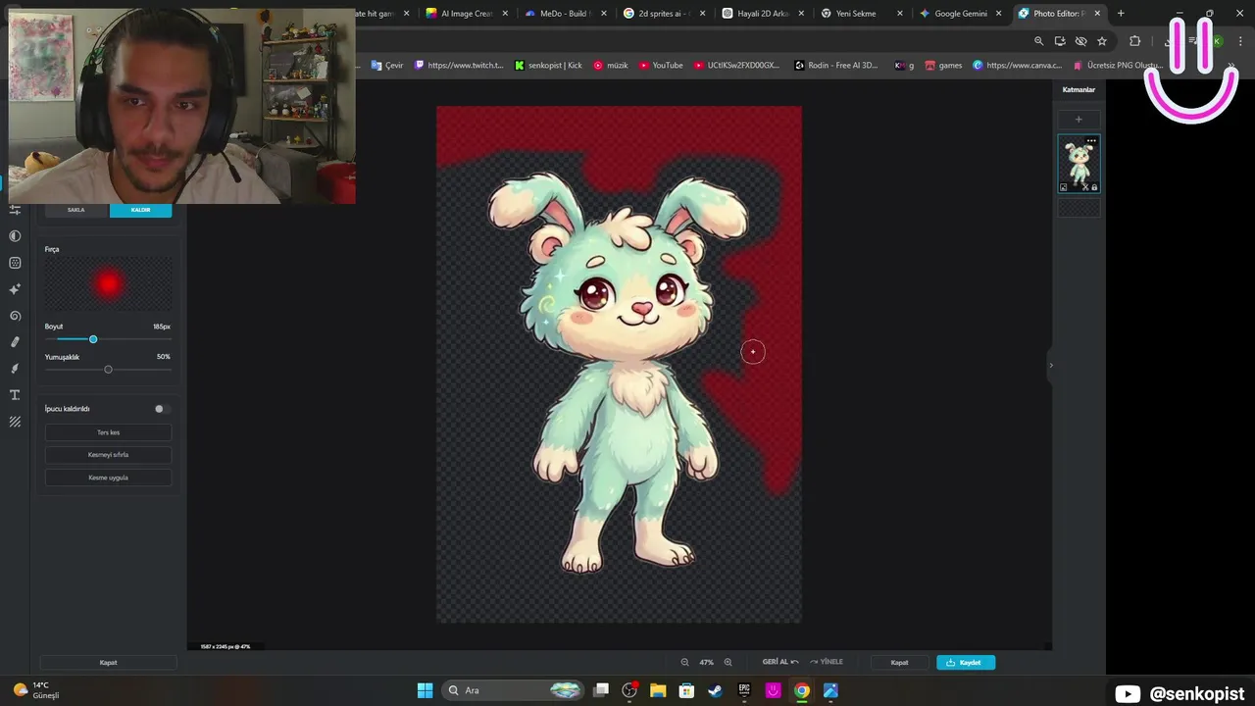
Task: Switch to the Google Gemini tab
Action: click(959, 13)
